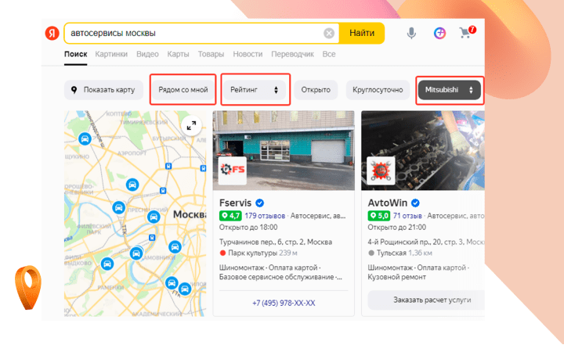This screenshot has width=564, height=345.
Task: Enable the Рядом со мной filter
Action: point(183,90)
